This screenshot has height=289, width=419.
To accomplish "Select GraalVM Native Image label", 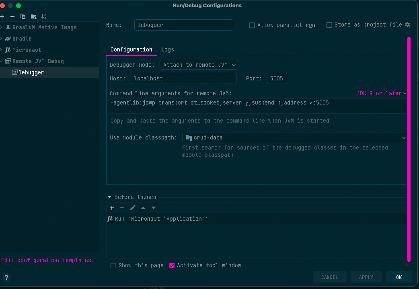I will [44, 27].
